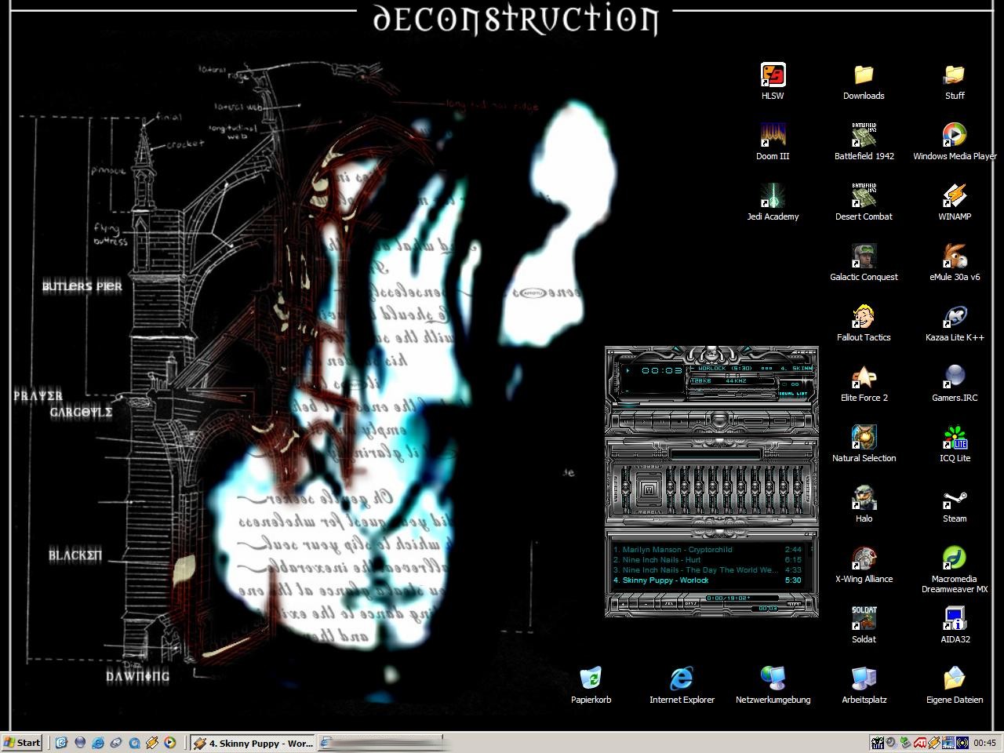Click the Winamp playlist SEL button
This screenshot has width=1004, height=753.
(x=669, y=604)
